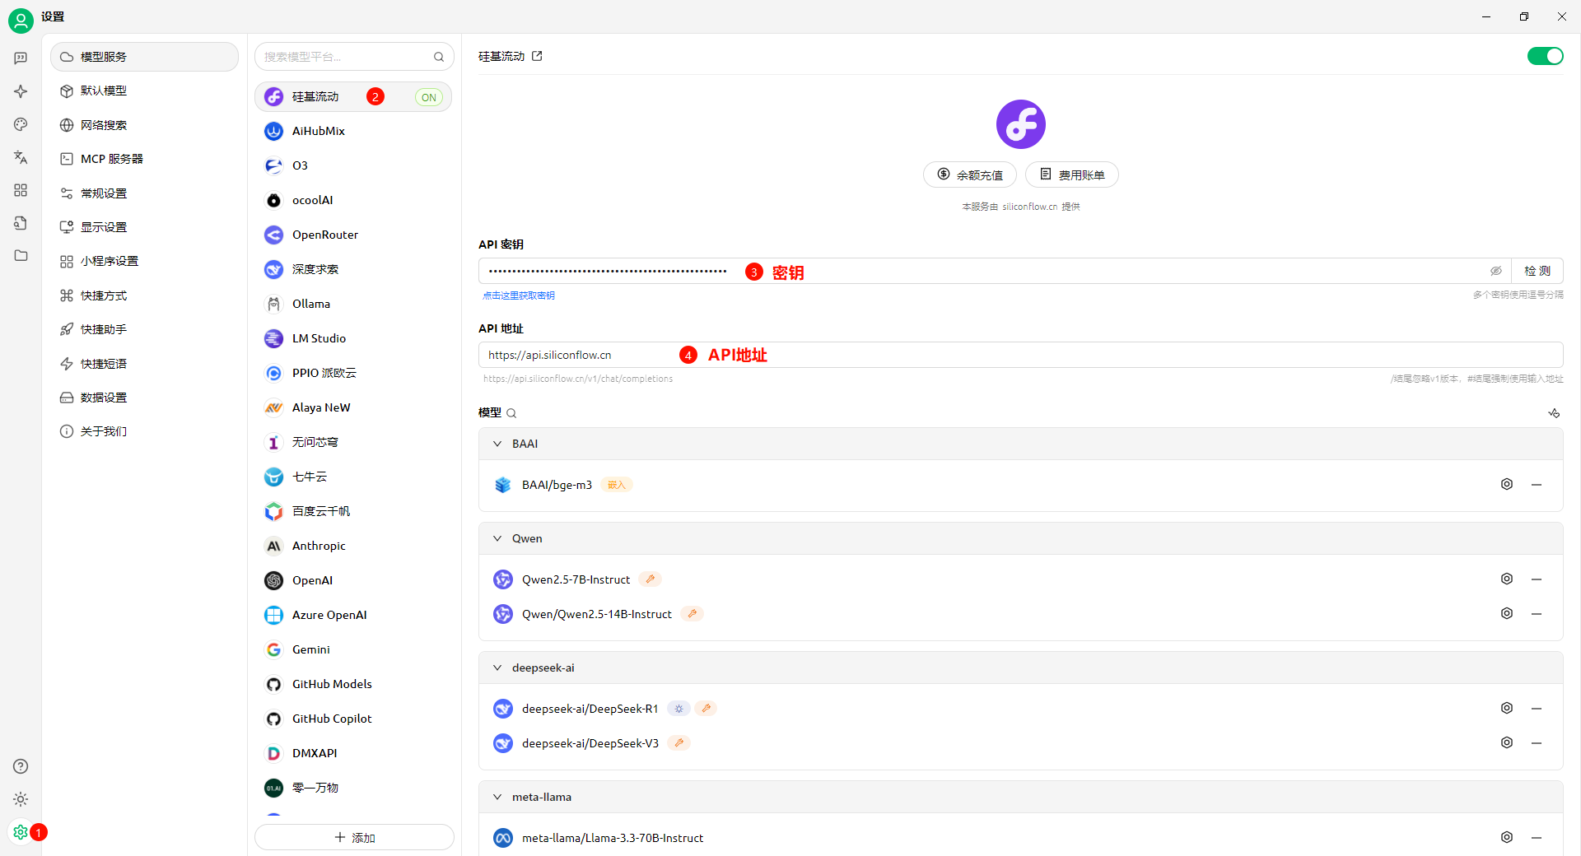1581x856 pixels.
Task: Open the agents sparkle icon in sidebar
Action: [21, 91]
